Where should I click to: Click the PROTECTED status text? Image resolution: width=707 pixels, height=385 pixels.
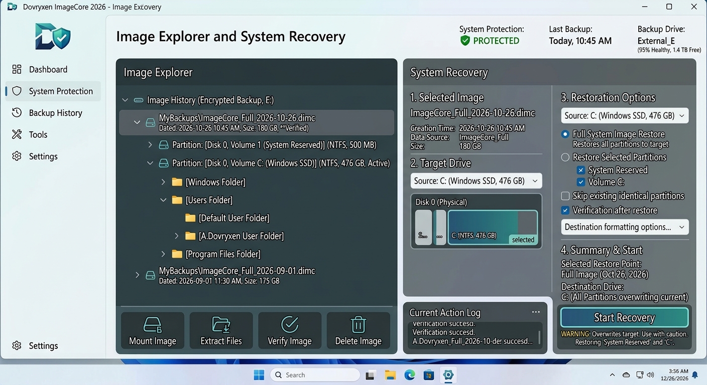[496, 41]
